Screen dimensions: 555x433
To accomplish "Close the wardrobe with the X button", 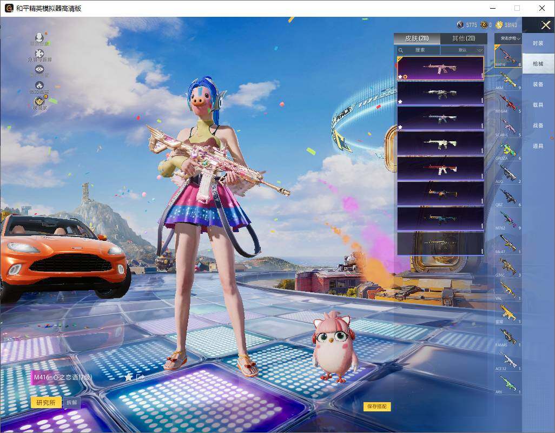I will coord(545,25).
